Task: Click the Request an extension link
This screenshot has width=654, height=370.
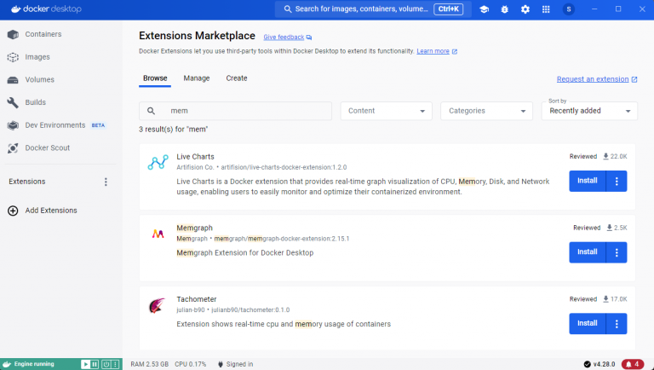Action: pyautogui.click(x=593, y=78)
